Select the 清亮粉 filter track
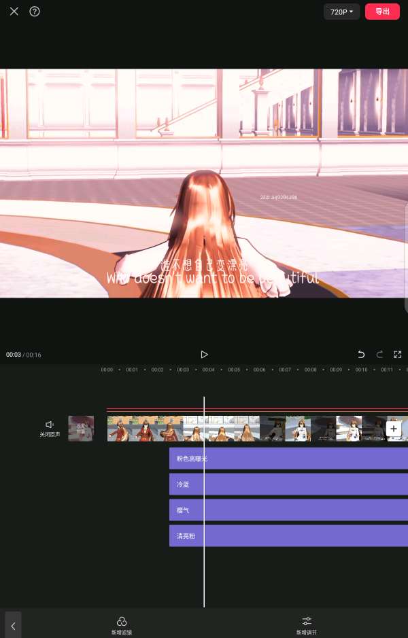Image resolution: width=408 pixels, height=638 pixels. click(288, 536)
